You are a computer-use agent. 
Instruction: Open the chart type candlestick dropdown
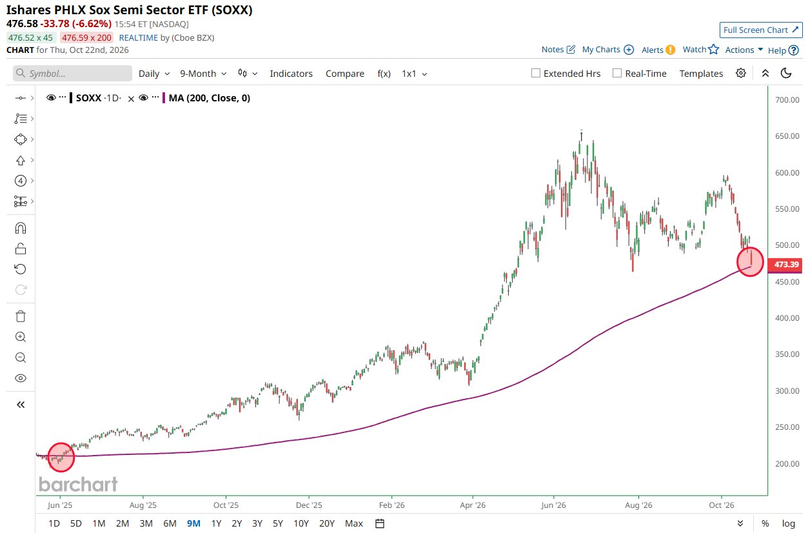point(248,74)
